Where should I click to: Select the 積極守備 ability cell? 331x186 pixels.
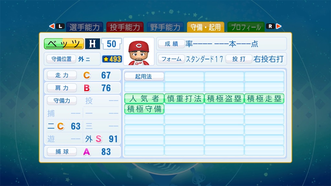pyautogui.click(x=144, y=109)
